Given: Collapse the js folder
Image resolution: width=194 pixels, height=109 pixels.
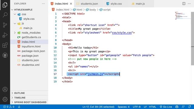Looking at the screenshot, I should (15, 23).
